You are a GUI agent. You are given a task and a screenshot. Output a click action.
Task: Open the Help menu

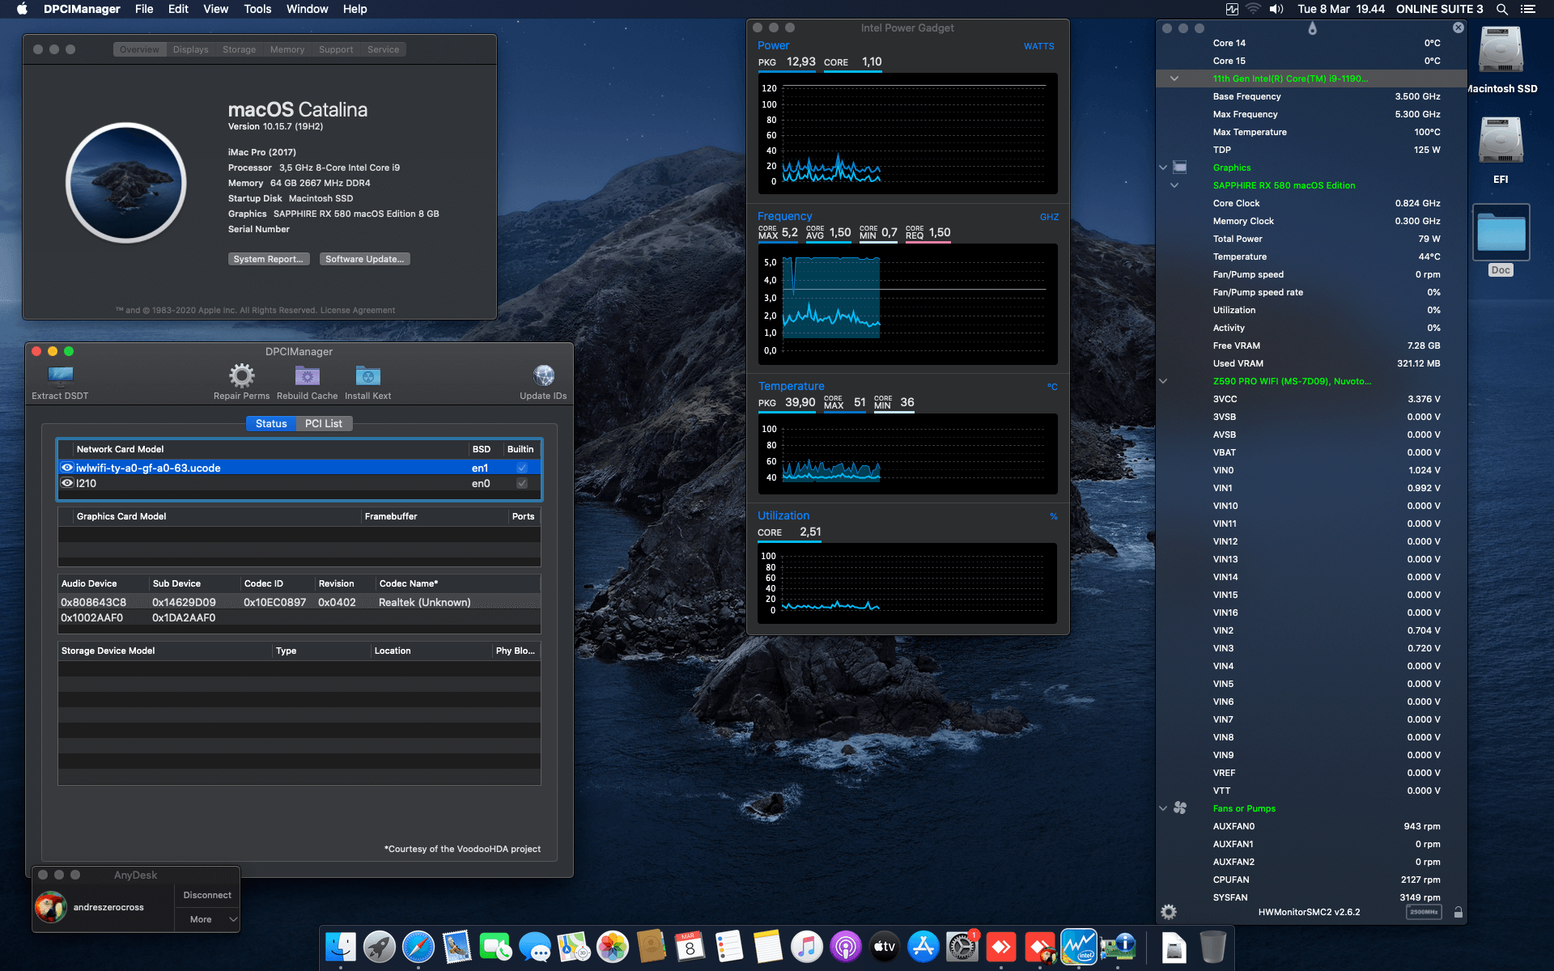pos(355,9)
